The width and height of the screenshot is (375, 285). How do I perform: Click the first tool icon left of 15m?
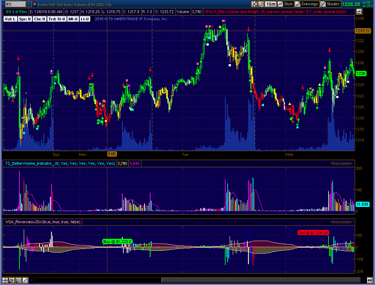254,4
